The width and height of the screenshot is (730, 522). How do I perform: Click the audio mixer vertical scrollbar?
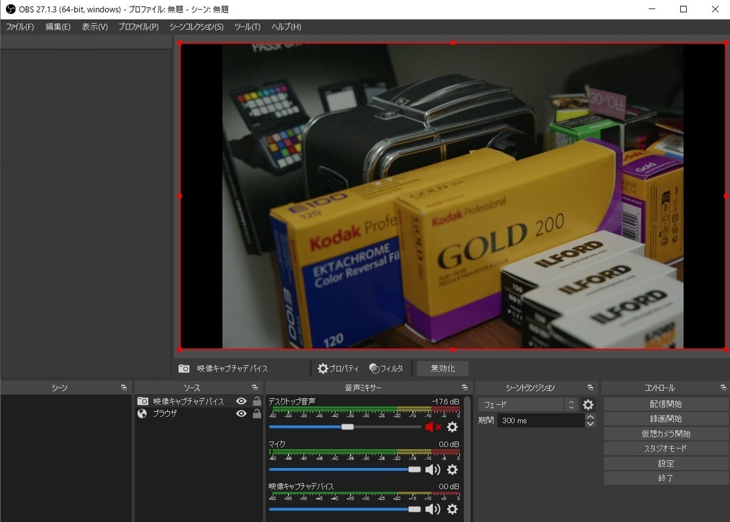(467, 459)
